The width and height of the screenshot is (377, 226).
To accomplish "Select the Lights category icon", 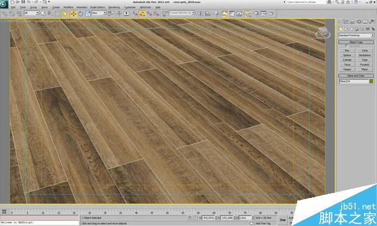I will click(351, 29).
